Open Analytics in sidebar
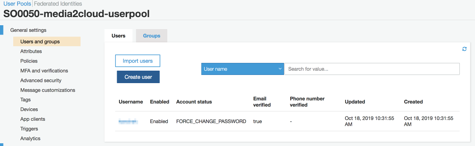 30,139
